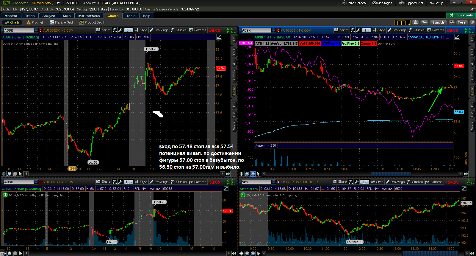Zoom out with magnifier under ADSK 5m chart

(x=15, y=174)
